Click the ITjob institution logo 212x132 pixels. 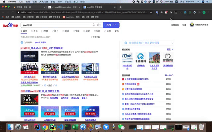click(127, 57)
